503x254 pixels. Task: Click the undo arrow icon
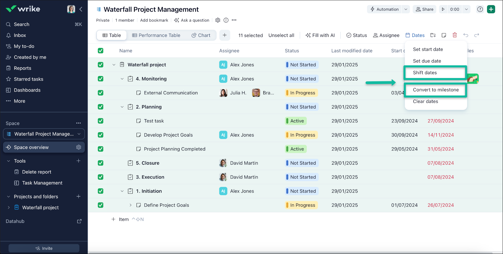466,35
